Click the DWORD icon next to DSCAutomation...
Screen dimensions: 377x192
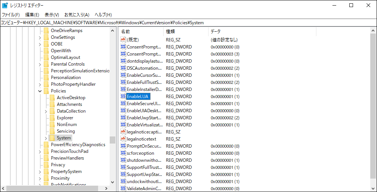123,68
